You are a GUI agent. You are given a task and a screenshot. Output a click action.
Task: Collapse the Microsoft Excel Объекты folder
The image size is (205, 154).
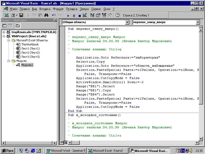8,40
